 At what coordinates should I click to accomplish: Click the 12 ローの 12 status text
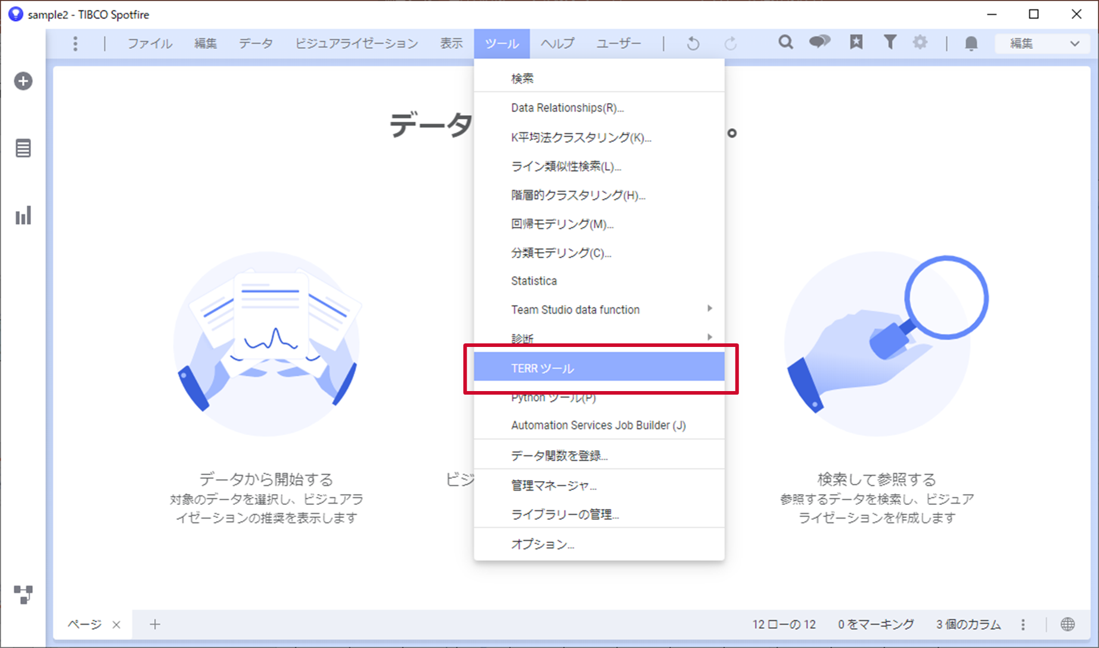[x=784, y=624]
